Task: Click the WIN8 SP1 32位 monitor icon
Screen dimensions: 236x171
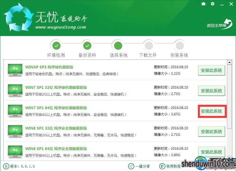Action: click(x=15, y=131)
